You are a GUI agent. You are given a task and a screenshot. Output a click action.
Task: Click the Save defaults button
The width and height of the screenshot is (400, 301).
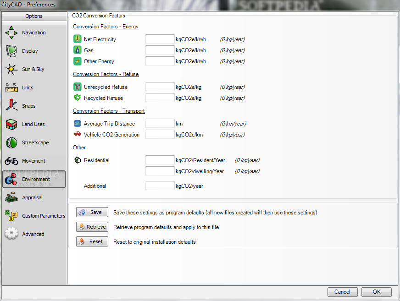[x=92, y=212]
